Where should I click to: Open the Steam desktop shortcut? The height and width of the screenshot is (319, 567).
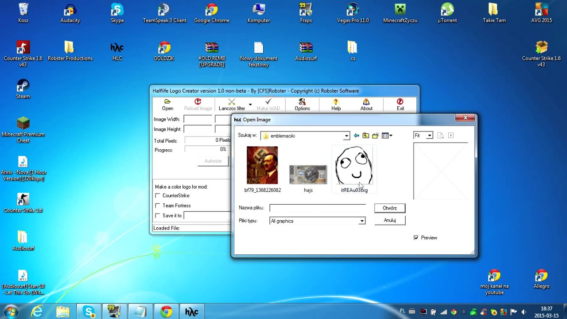tap(23, 89)
